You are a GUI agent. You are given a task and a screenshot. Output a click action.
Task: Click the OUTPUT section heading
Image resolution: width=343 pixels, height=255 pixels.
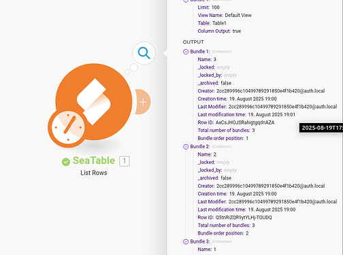point(193,42)
